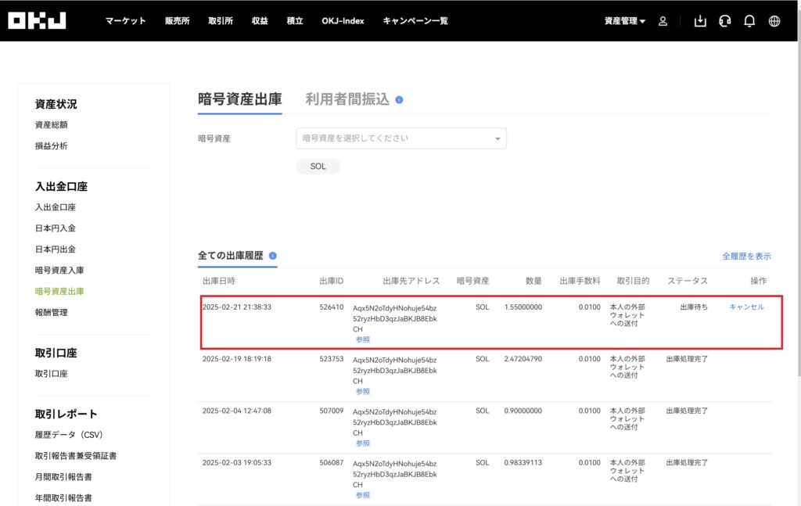Click the OKJ logo

click(38, 20)
